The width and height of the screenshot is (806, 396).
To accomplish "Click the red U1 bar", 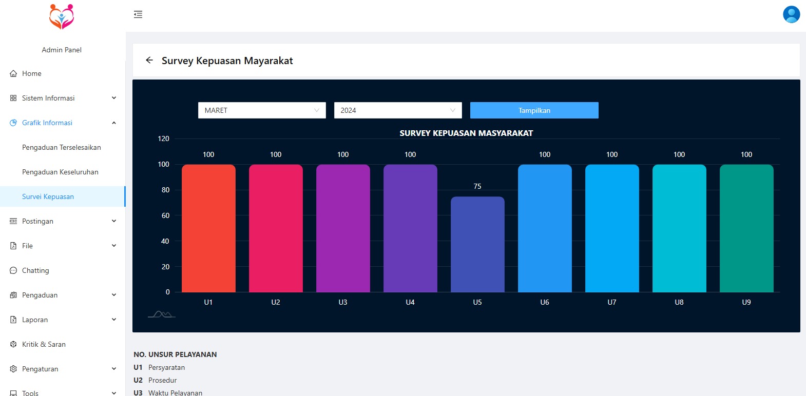I will [x=208, y=228].
